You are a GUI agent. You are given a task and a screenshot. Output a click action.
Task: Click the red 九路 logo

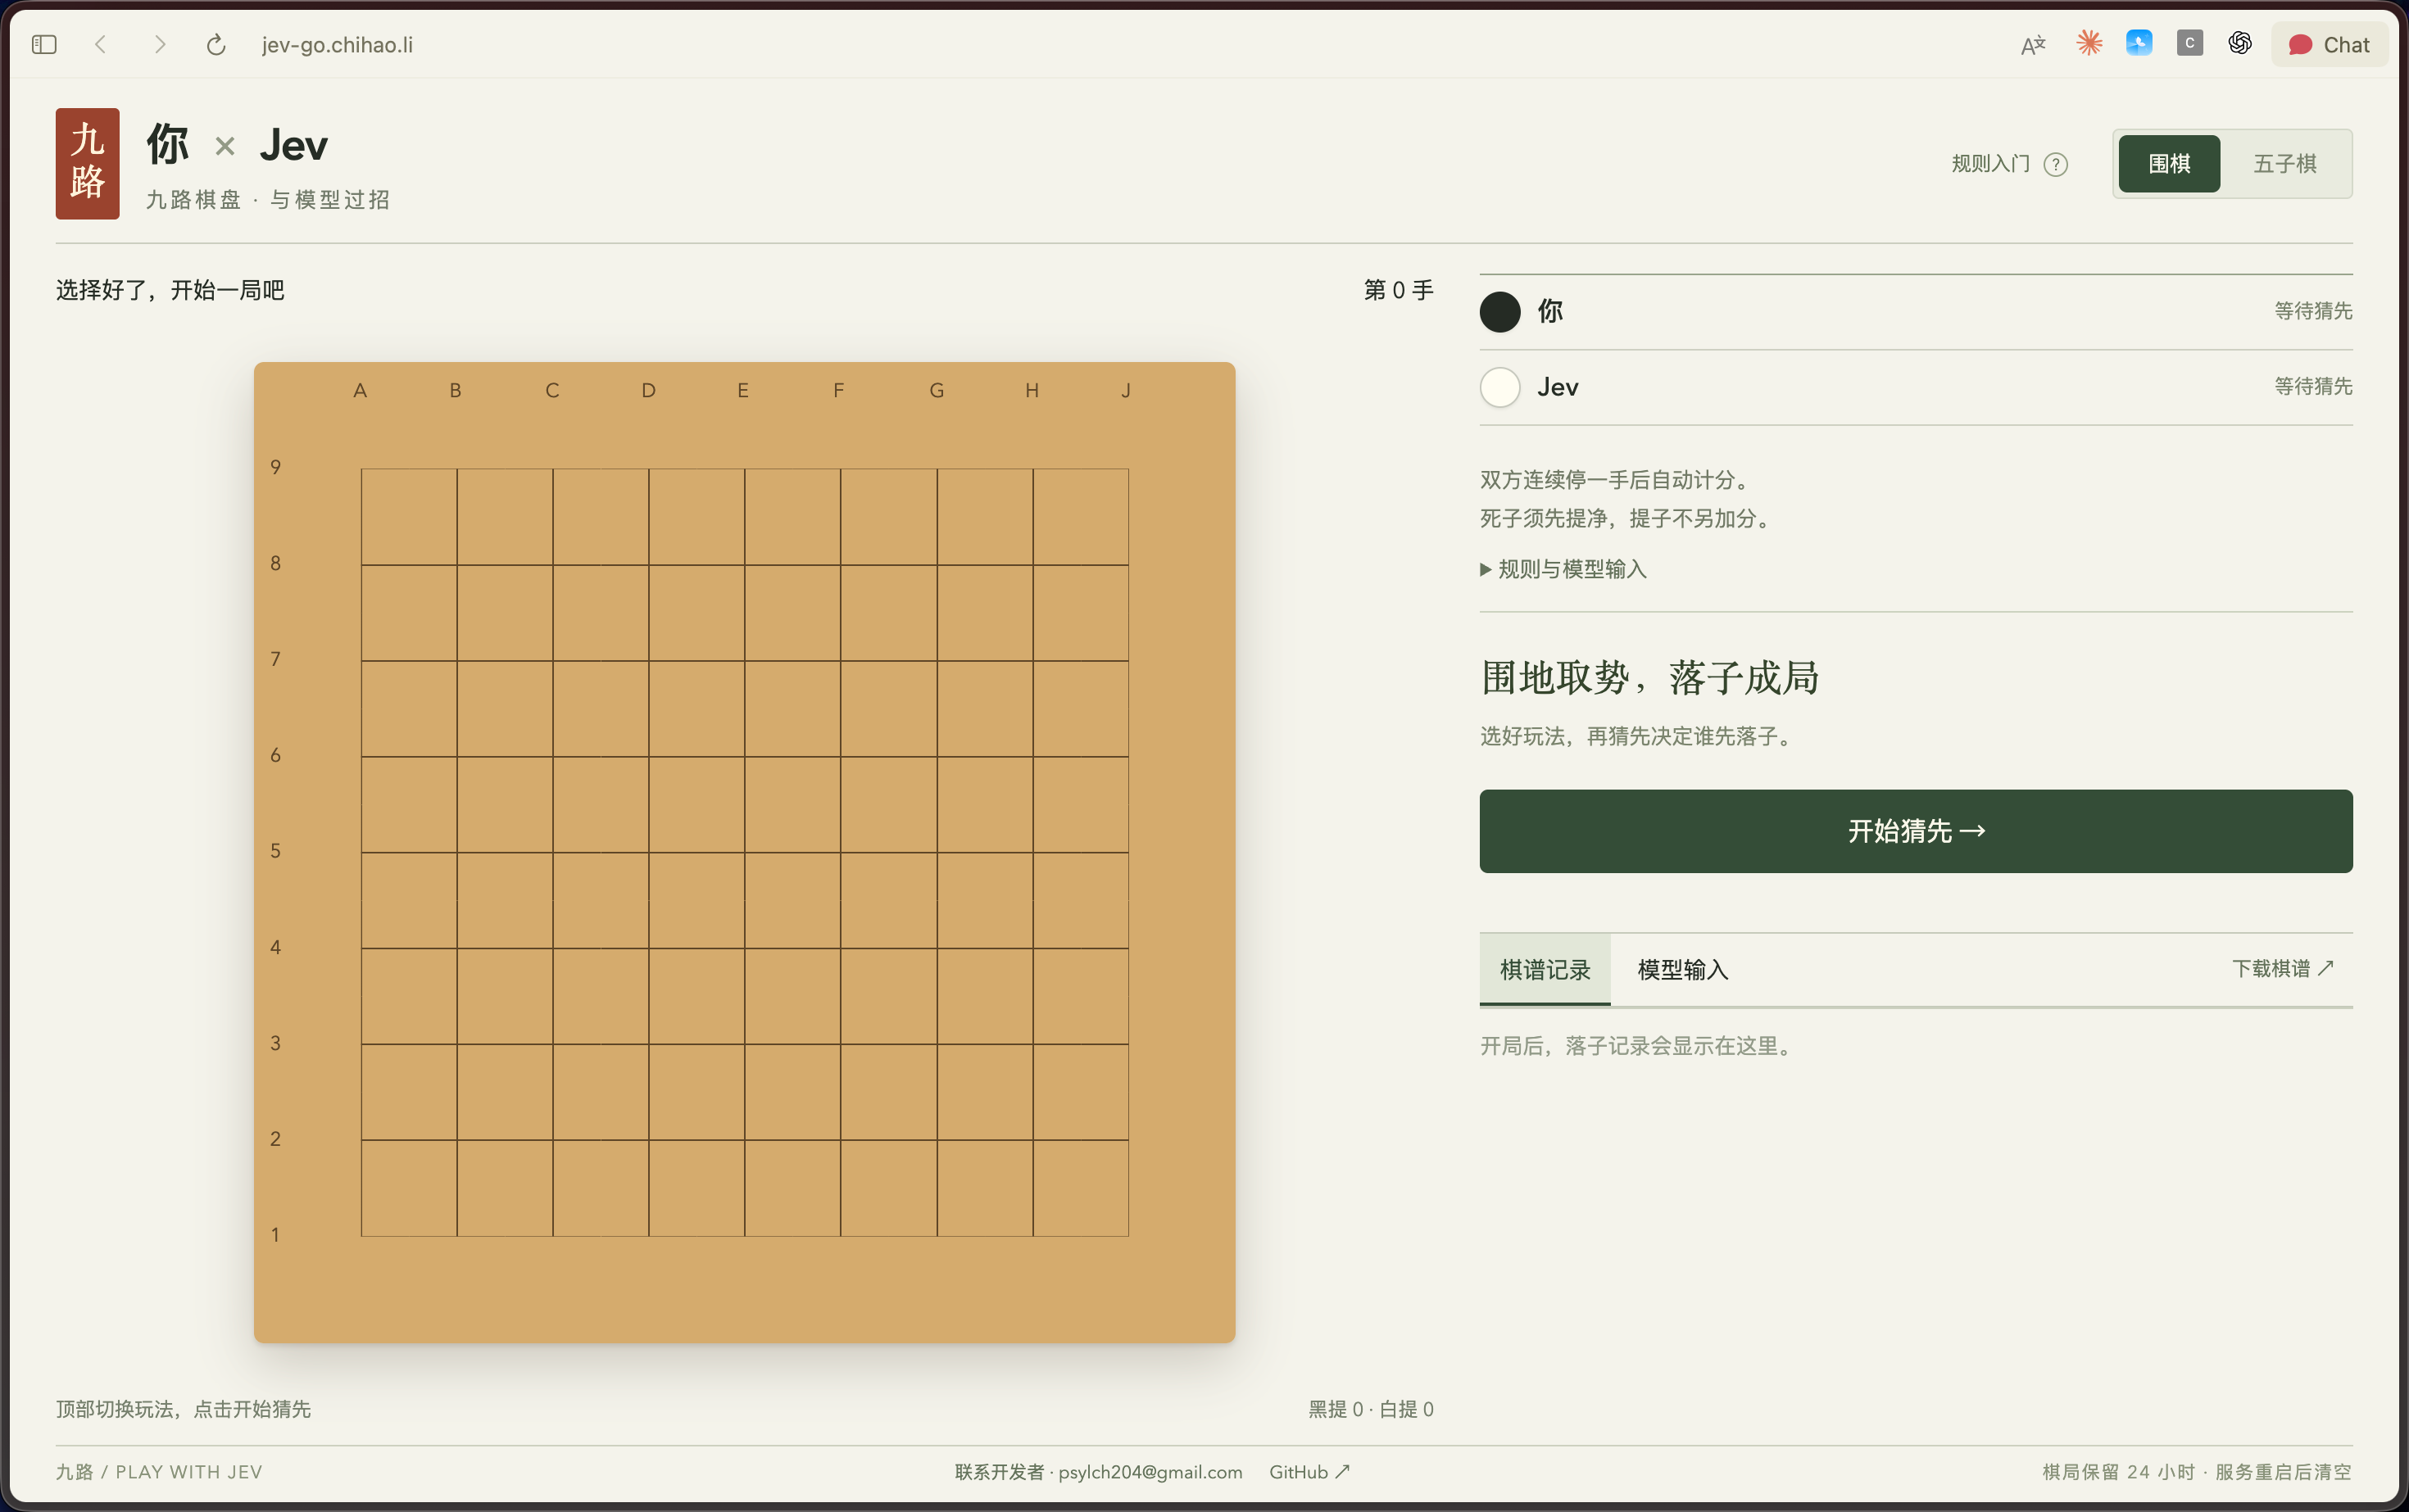pos(87,163)
